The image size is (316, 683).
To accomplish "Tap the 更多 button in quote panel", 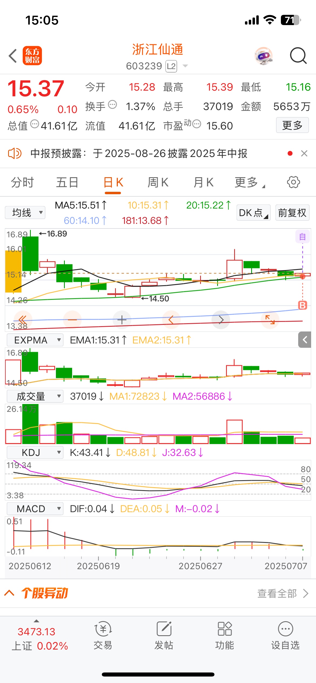I will [292, 125].
